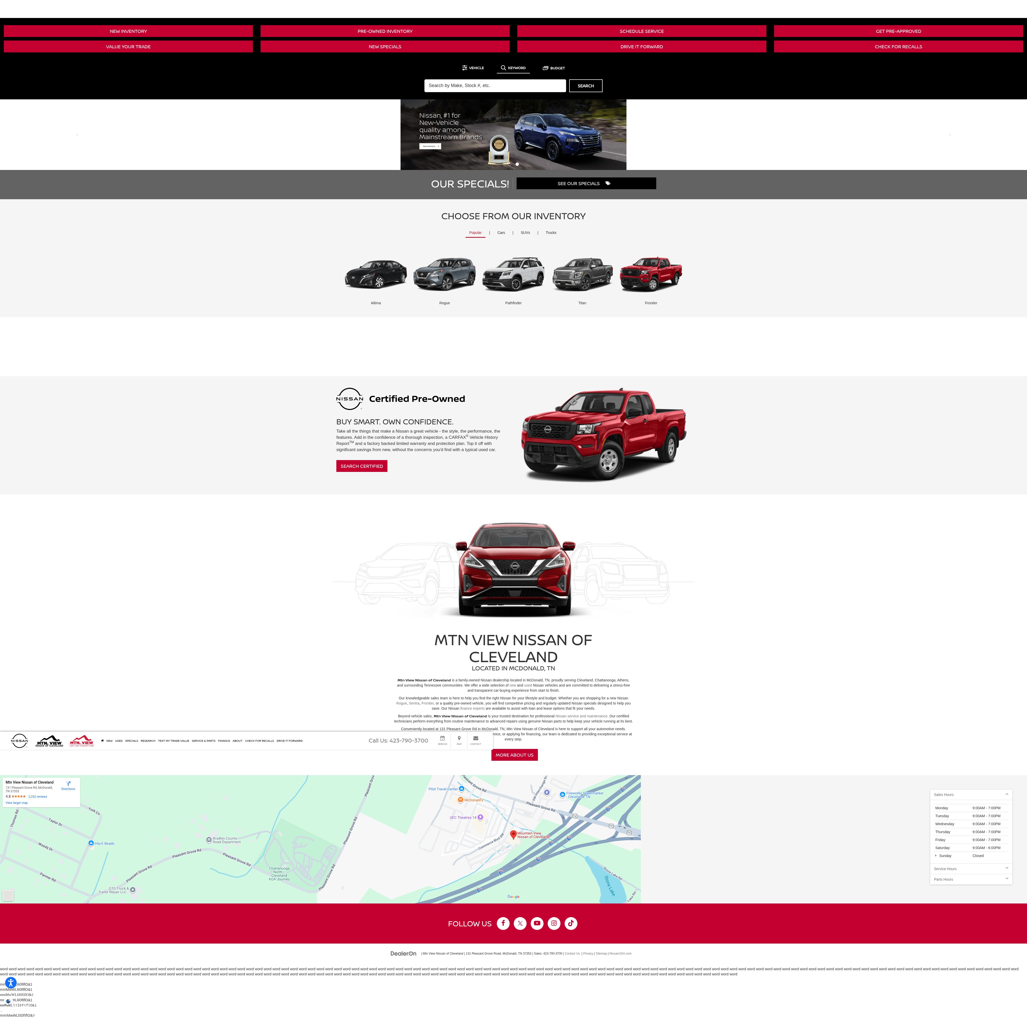Image resolution: width=1027 pixels, height=1018 pixels.
Task: Click the Privacy link in footer
Action: point(588,953)
